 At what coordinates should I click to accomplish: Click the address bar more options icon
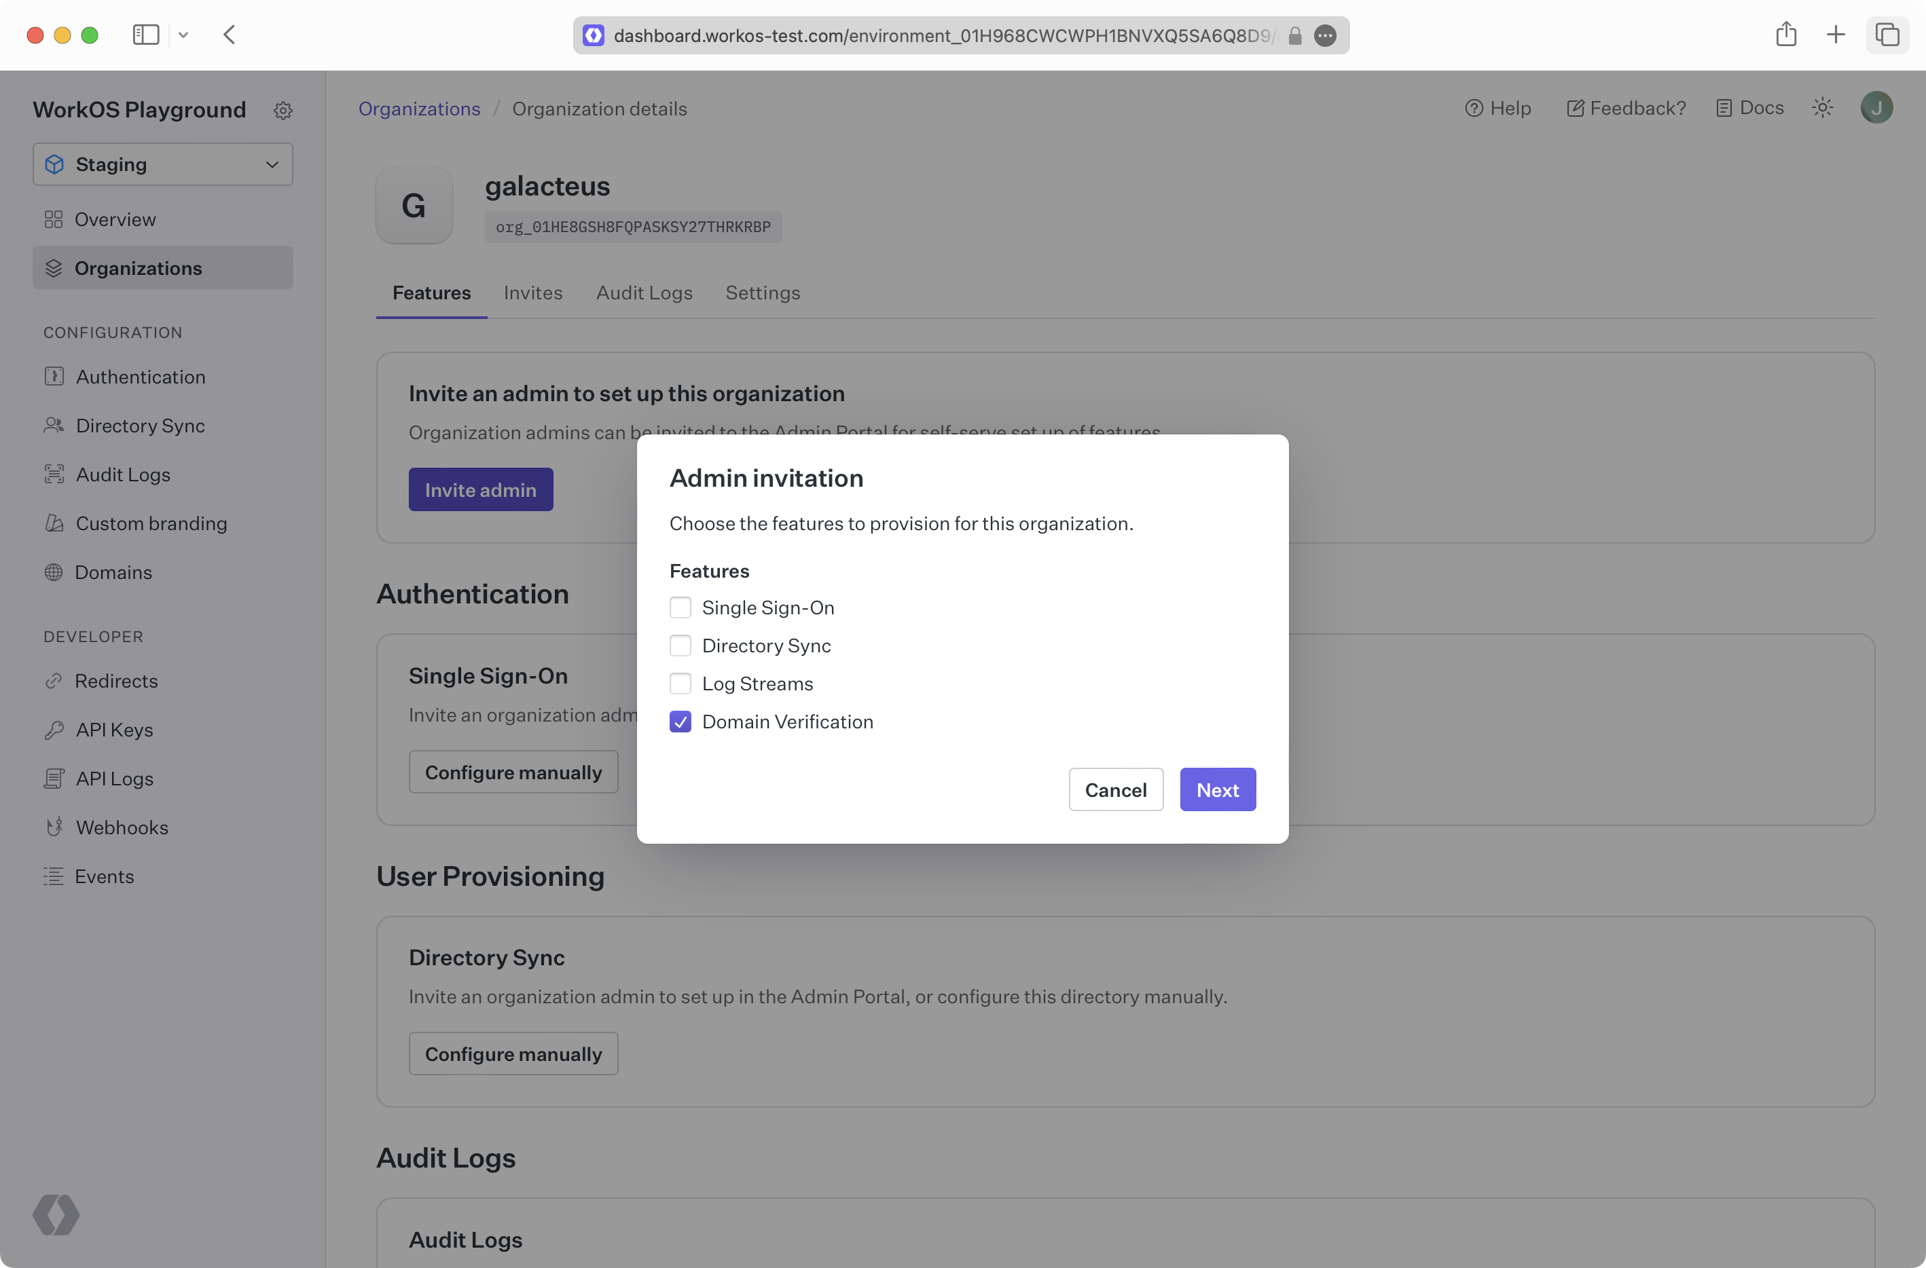(1325, 35)
